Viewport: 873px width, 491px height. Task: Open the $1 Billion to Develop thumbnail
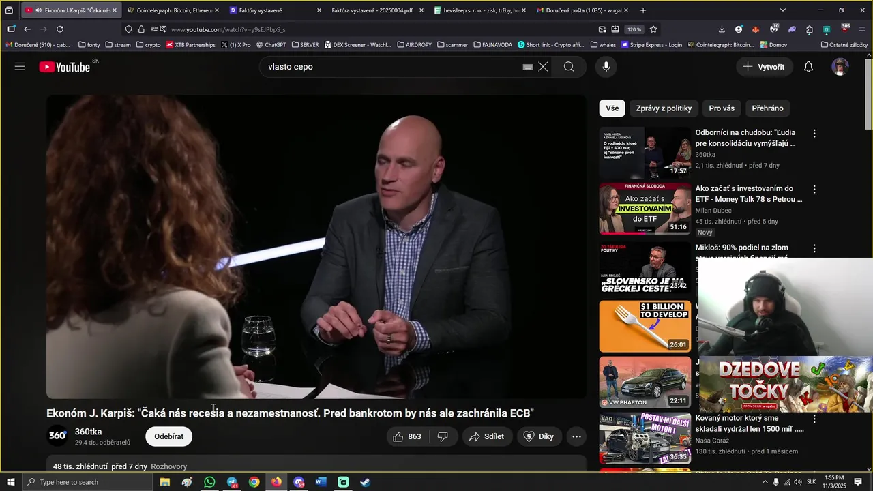645,326
